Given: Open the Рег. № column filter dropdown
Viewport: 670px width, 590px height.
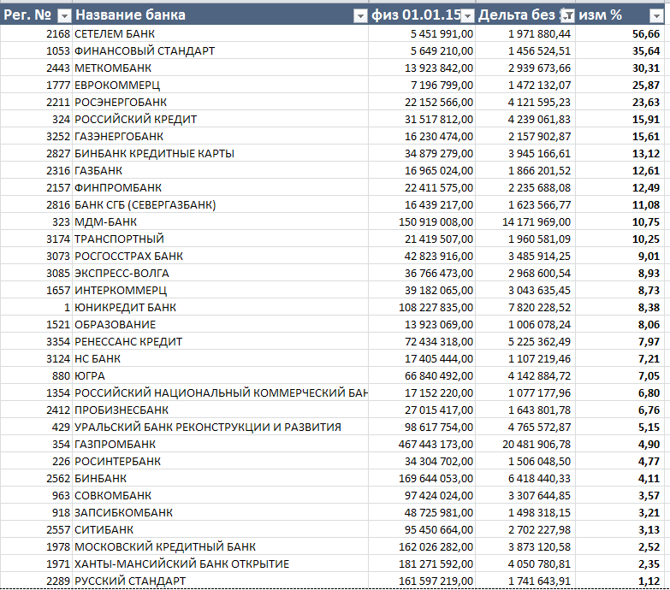Looking at the screenshot, I should [64, 15].
